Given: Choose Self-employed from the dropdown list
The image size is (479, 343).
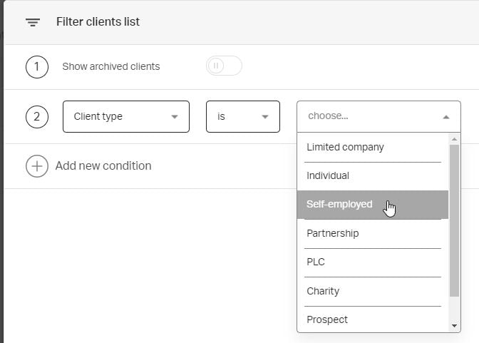Looking at the screenshot, I should [x=339, y=205].
